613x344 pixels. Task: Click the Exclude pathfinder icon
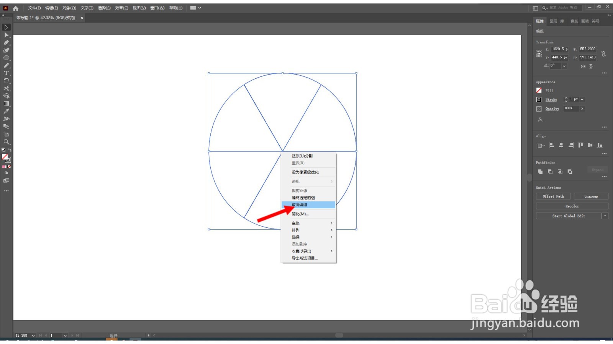point(570,172)
